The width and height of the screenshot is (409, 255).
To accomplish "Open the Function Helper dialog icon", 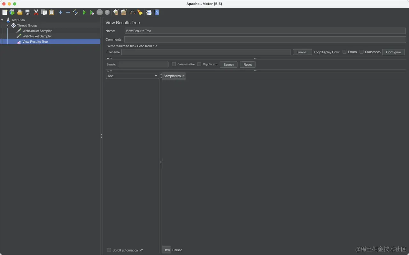I will click(x=149, y=12).
